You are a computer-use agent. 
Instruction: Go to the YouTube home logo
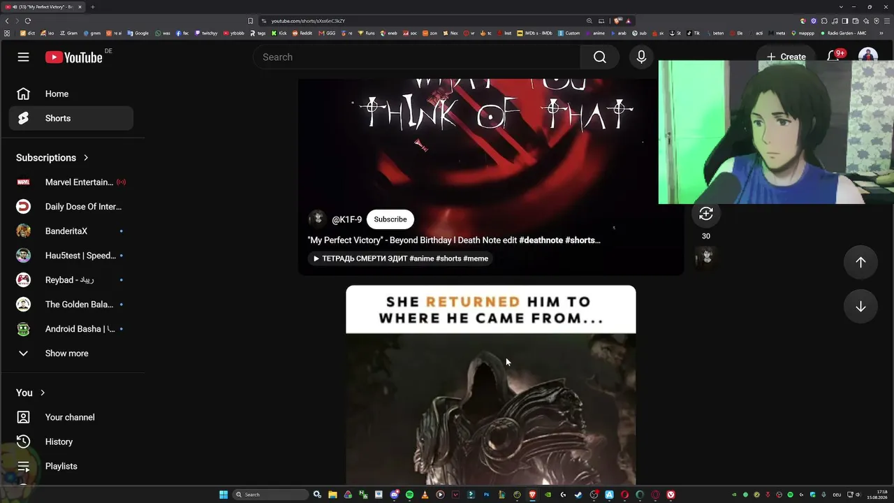pos(74,57)
